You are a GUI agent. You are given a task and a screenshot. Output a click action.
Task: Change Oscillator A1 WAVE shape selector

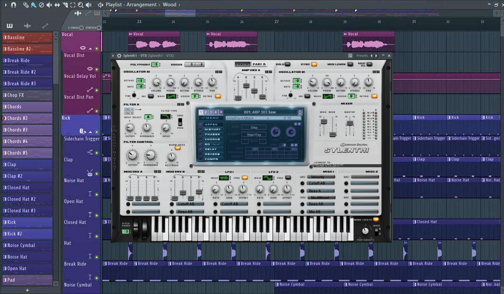click(x=172, y=96)
